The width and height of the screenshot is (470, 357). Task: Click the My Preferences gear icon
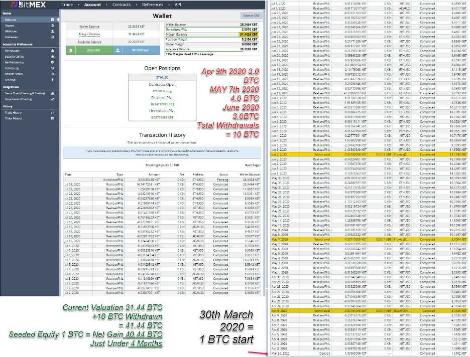pyautogui.click(x=52, y=62)
